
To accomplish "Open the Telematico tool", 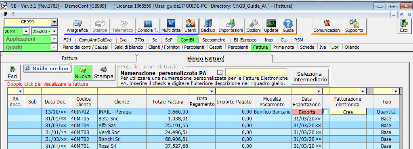I will 122,26.
